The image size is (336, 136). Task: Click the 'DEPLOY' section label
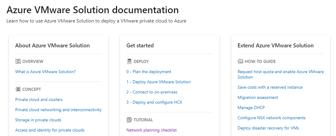141,62
